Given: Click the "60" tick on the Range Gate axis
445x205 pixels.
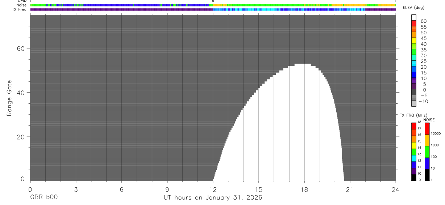Looking at the screenshot, I should coord(21,48).
